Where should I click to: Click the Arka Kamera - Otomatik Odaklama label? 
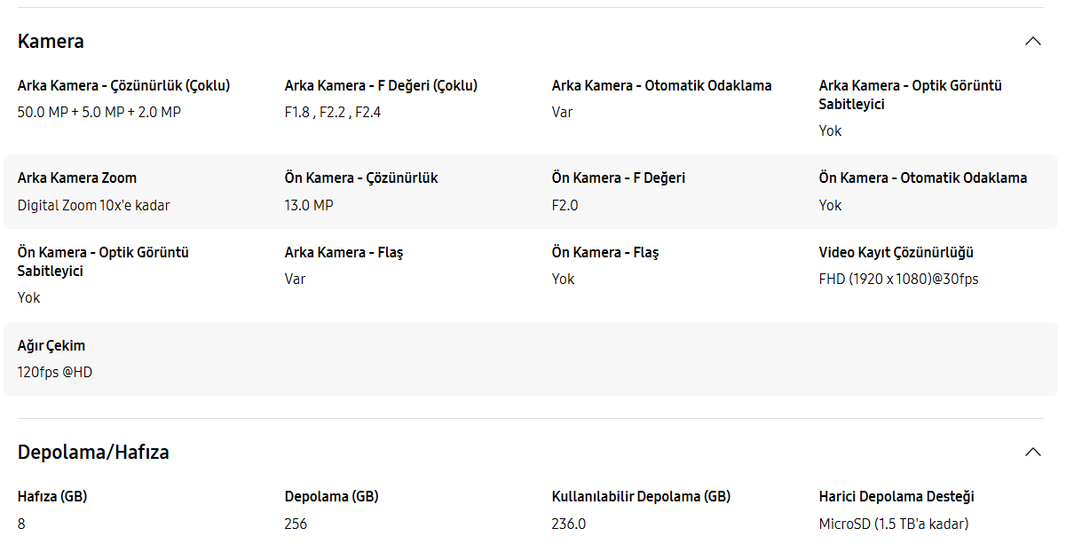coord(661,86)
